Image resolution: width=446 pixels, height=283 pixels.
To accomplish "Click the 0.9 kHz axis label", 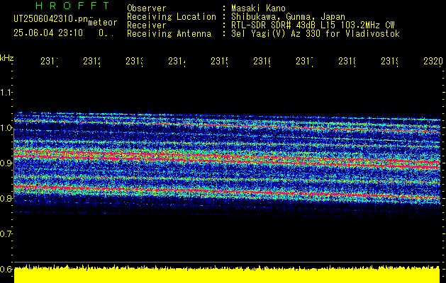I will (x=6, y=163).
